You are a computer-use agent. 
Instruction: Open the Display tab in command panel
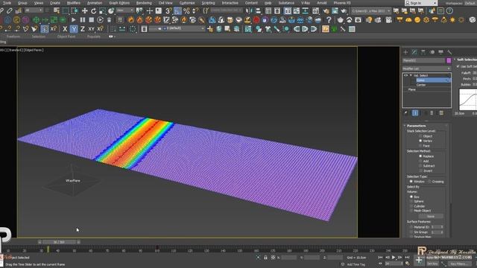[440, 52]
